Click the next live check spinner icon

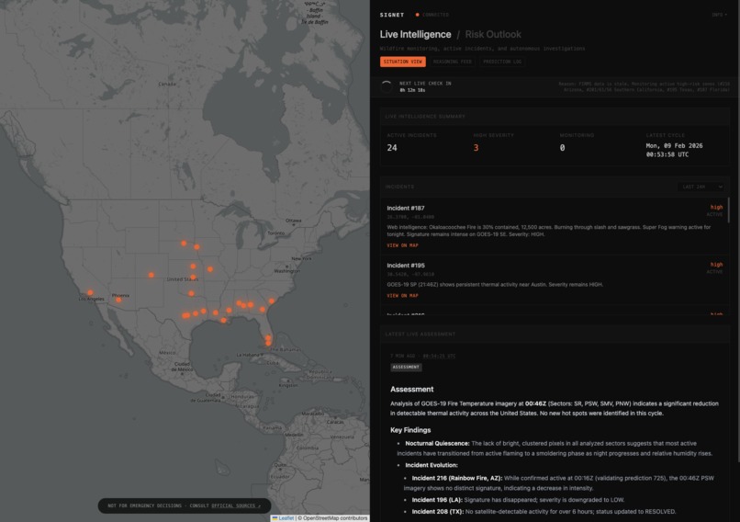[x=386, y=86]
